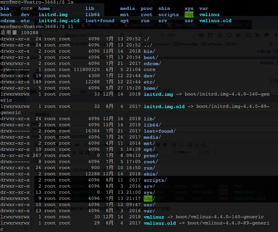Screen dimensions: 278x232
Task: Expand the 字体大小 font size dropdown
Action: click(x=189, y=152)
